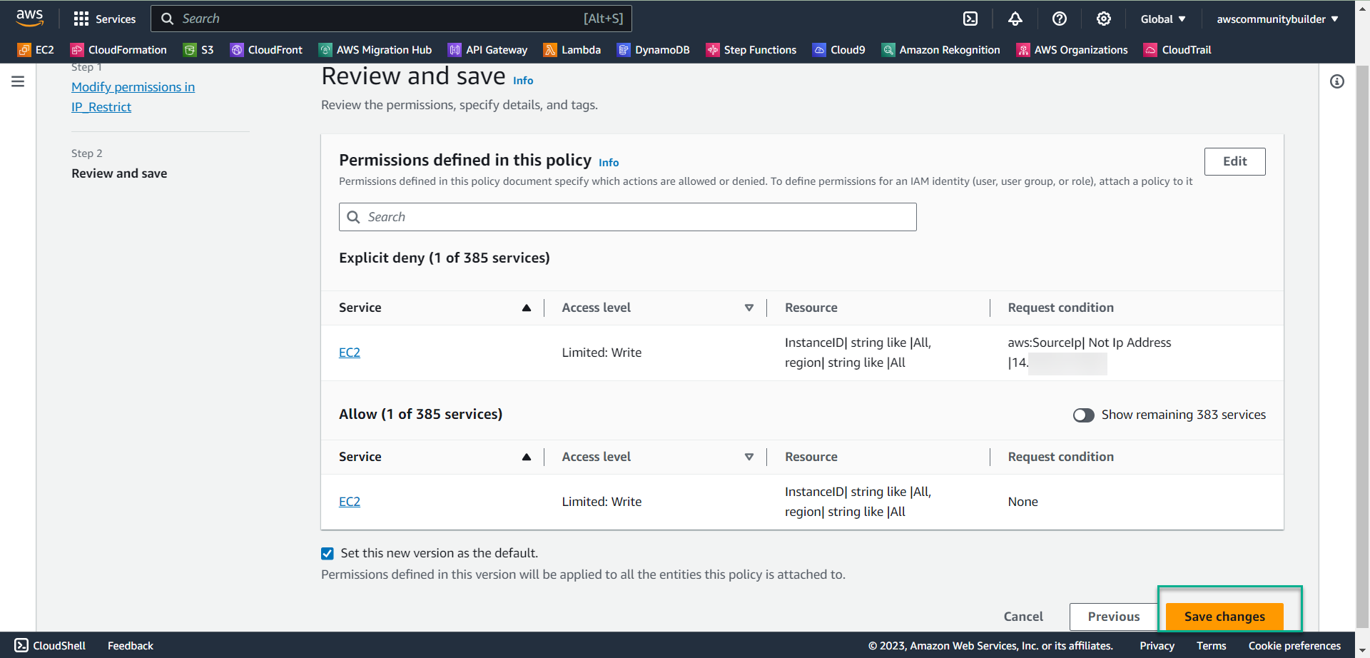Open CloudShell from the footer bar
Image resolution: width=1370 pixels, height=658 pixels.
50,645
